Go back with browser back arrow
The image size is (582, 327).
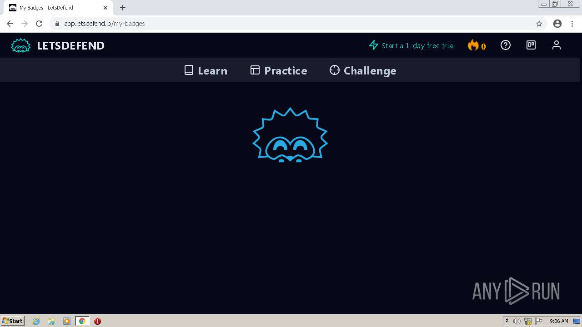[10, 24]
